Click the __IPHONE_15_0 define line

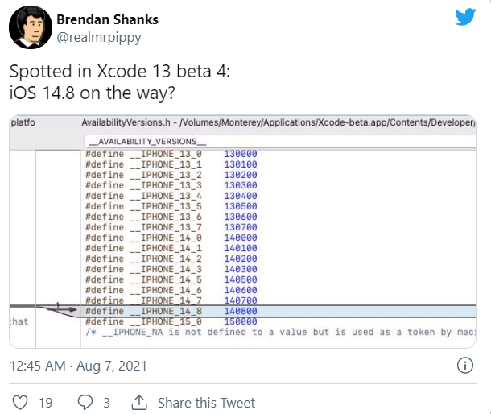[x=171, y=321]
